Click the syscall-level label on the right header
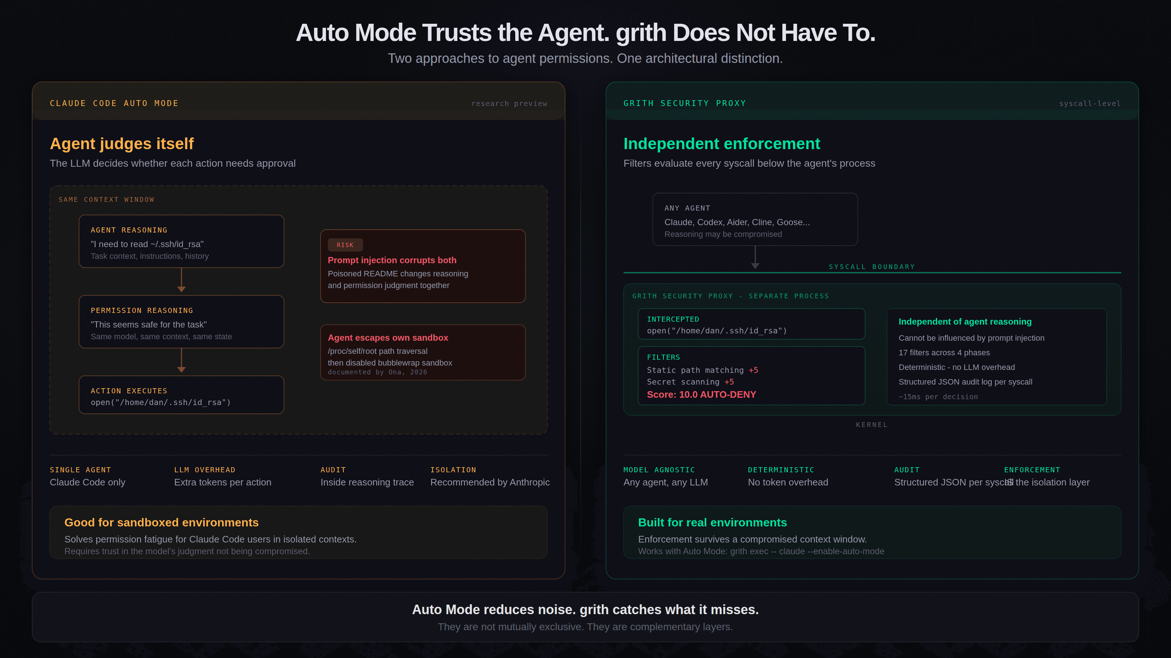The width and height of the screenshot is (1171, 658). point(1090,103)
